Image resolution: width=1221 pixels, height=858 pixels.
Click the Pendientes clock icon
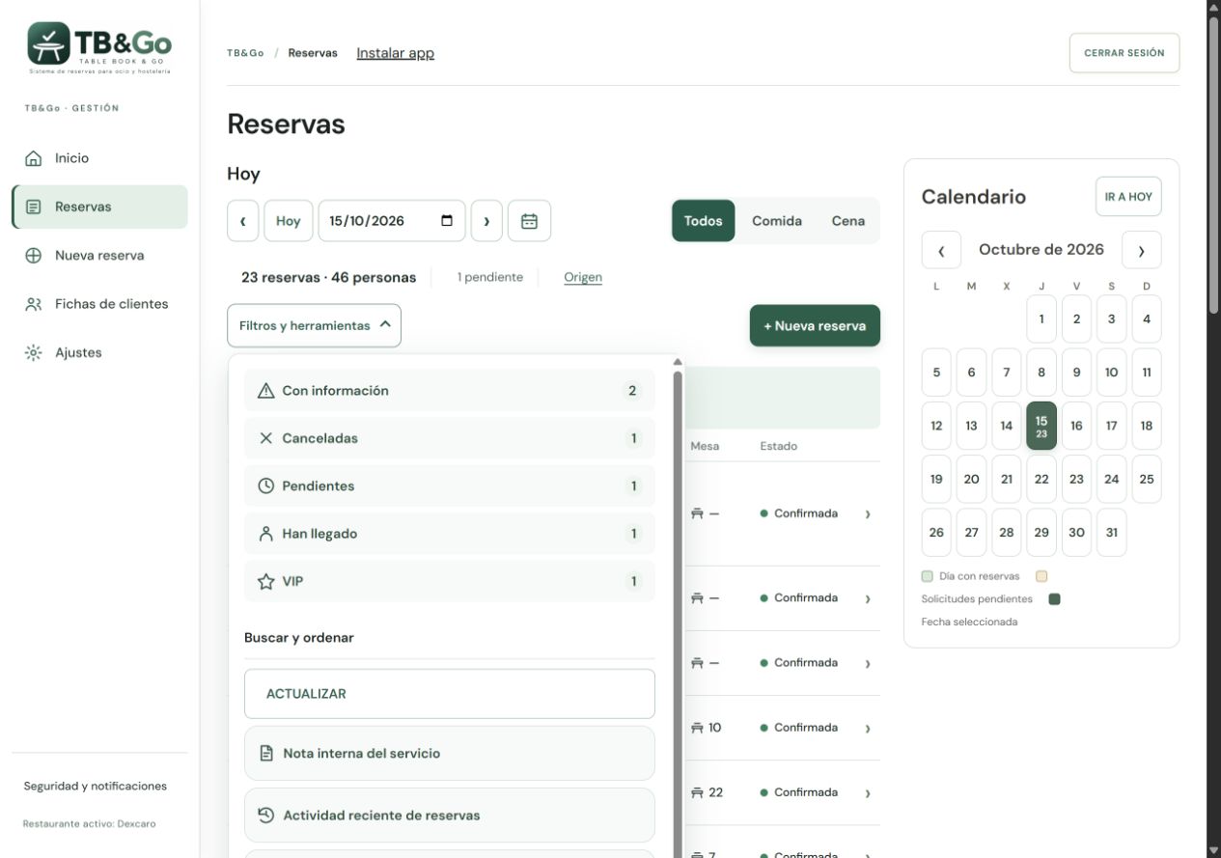(266, 486)
